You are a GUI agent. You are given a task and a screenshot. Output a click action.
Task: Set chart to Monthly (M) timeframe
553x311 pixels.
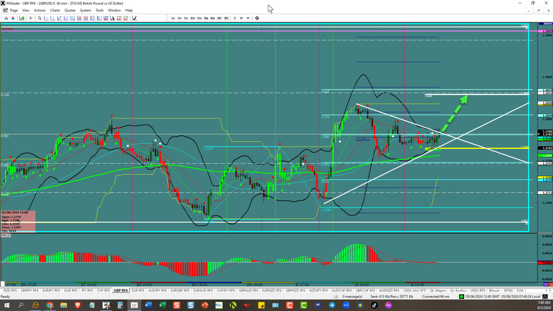(248, 18)
